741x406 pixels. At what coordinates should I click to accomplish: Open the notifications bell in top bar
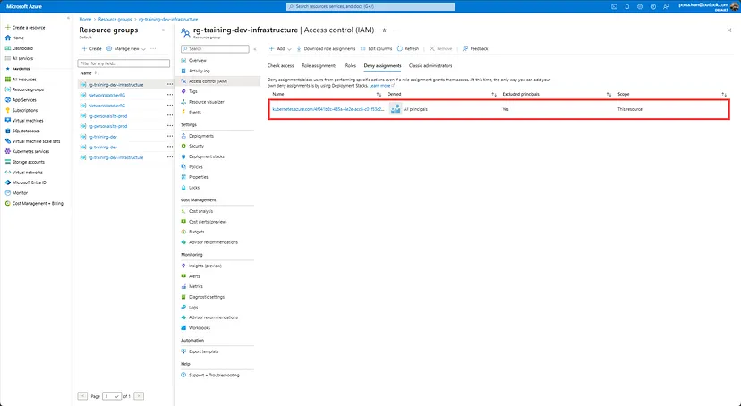pyautogui.click(x=627, y=6)
